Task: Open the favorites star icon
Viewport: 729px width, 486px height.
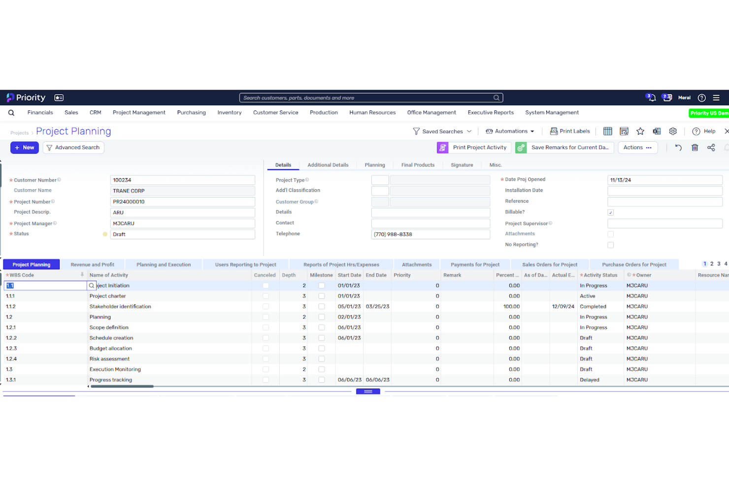Action: [x=640, y=131]
